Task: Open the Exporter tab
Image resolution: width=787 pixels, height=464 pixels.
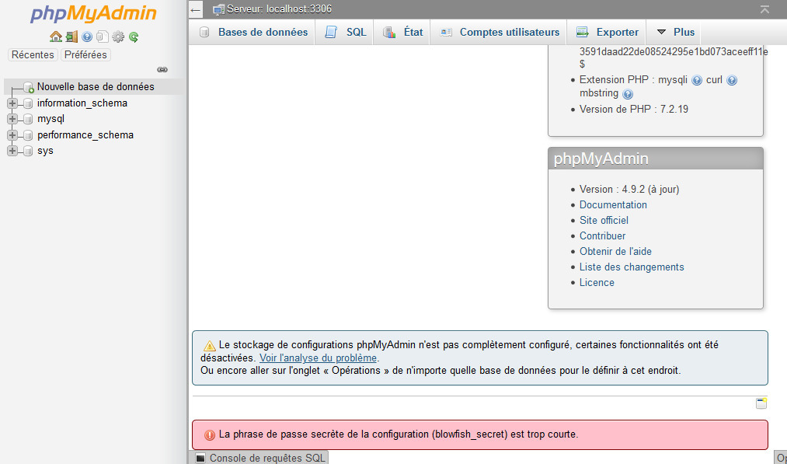Action: 608,32
